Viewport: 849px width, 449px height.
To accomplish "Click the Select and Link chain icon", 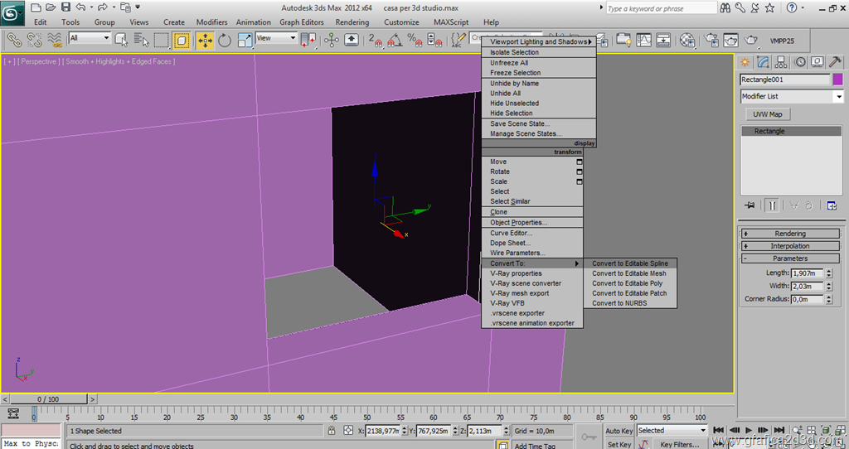I will pos(14,40).
